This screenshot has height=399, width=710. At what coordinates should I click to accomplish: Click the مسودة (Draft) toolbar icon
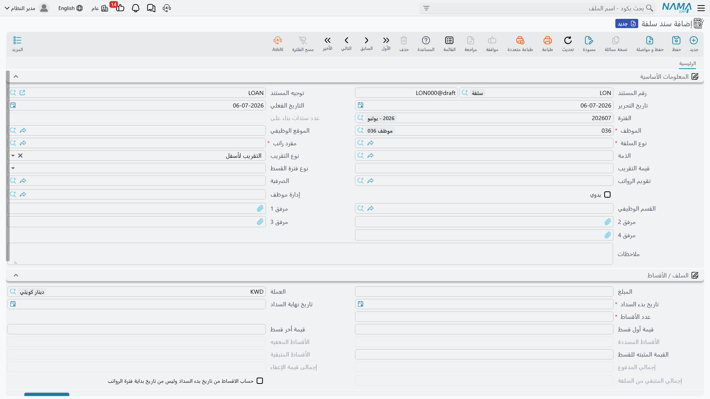tap(589, 40)
